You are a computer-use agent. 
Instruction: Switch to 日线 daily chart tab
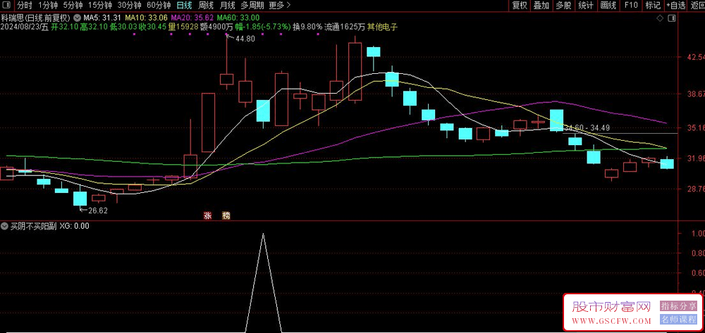184,6
